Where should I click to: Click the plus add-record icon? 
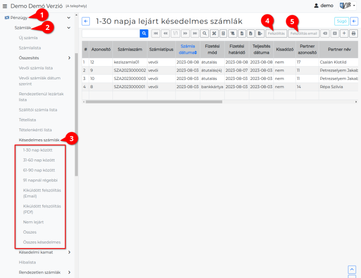pyautogui.click(x=344, y=33)
